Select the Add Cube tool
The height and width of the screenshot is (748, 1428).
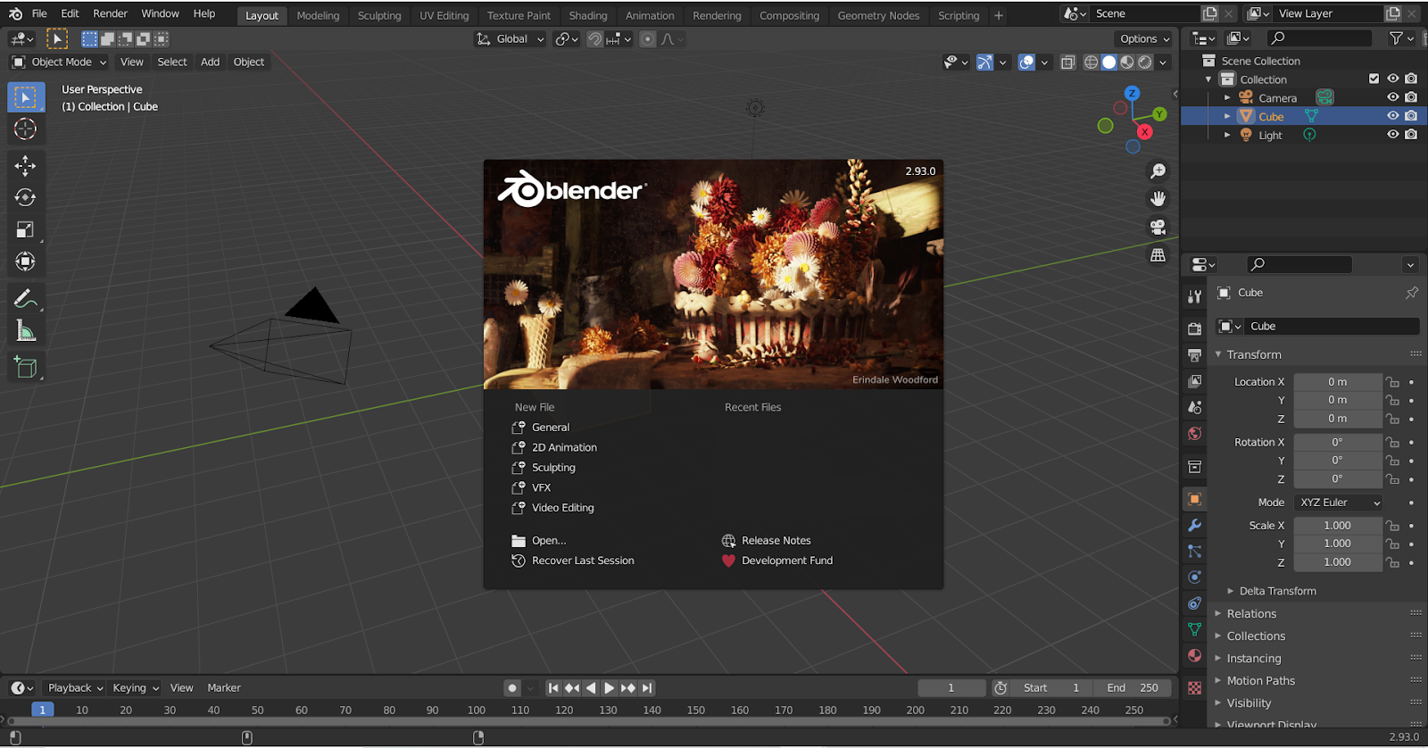26,367
